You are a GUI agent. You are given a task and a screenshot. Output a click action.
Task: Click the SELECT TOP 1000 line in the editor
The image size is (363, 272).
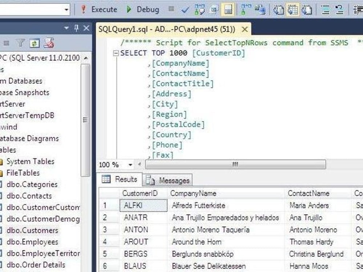pyautogui.click(x=183, y=53)
